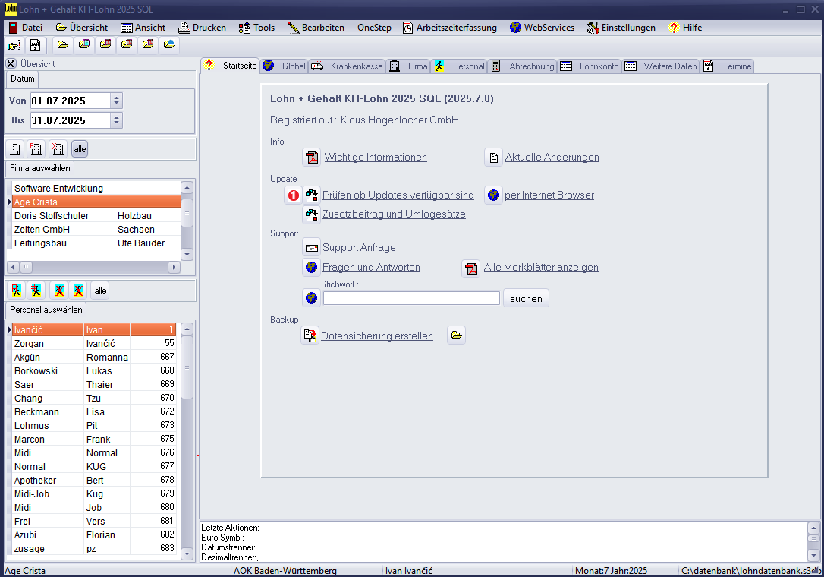The height and width of the screenshot is (577, 824).
Task: Open the Aktuelle Änderungen link
Action: pos(552,157)
